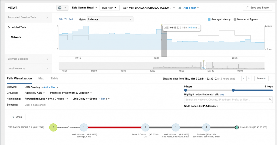Click the database icon selector button
Viewport: 277px width, 145px height.
click(62, 8)
